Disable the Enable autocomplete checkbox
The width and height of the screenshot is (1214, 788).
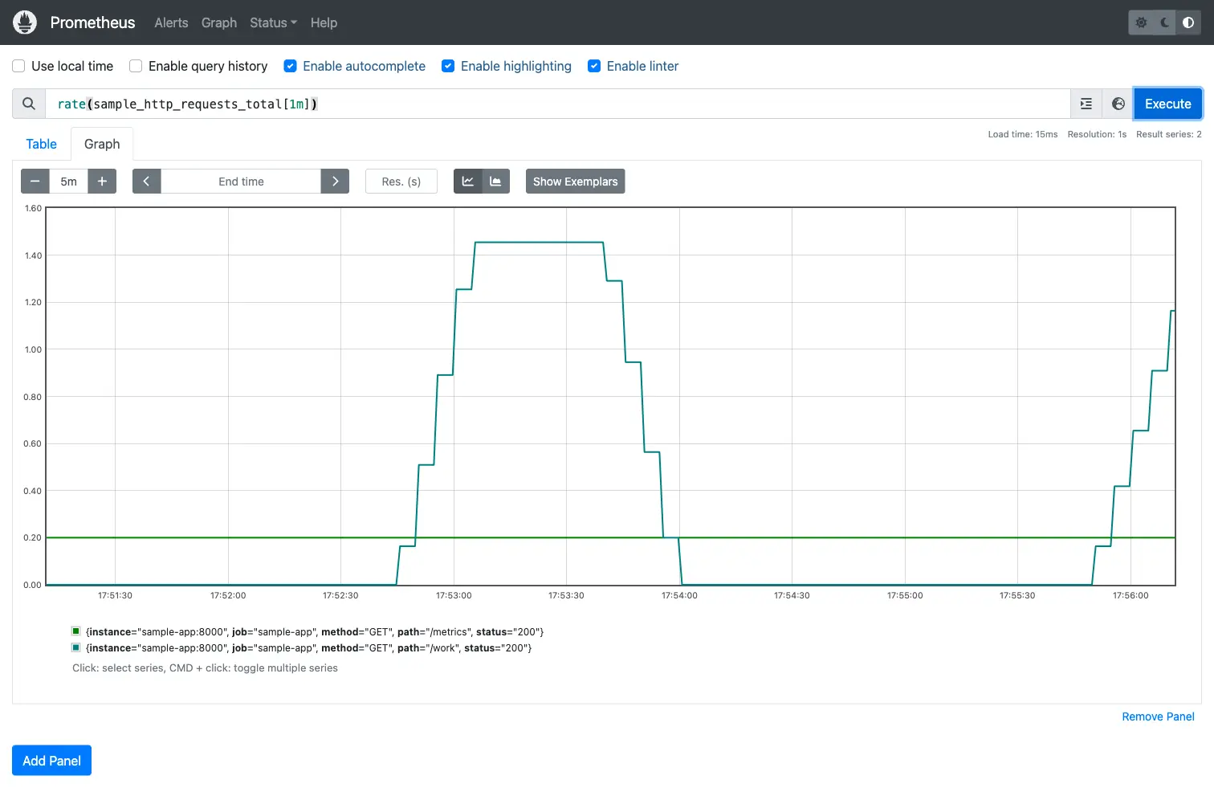[291, 66]
